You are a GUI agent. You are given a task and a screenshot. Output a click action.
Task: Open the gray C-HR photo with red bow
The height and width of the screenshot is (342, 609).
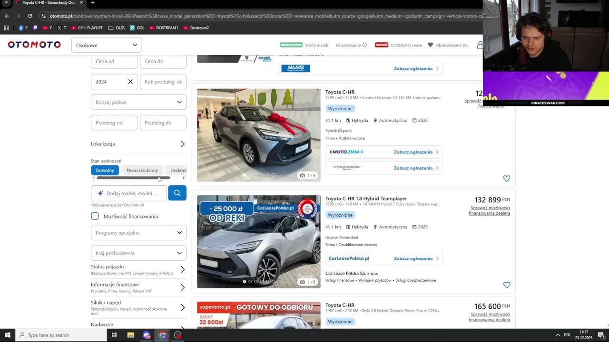(259, 135)
